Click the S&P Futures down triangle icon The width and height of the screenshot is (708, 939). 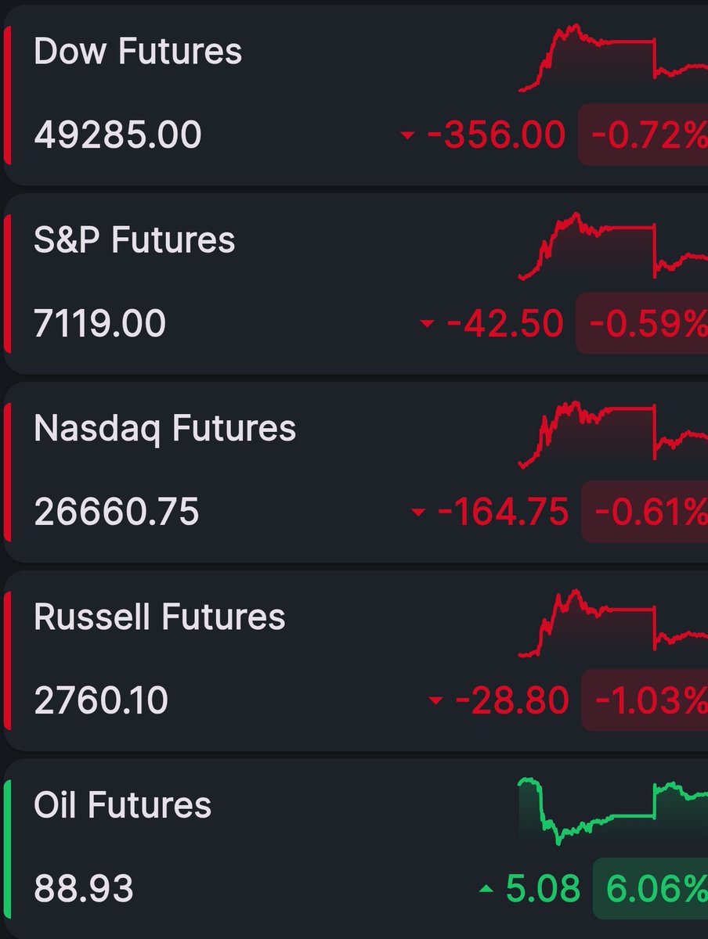tap(427, 324)
